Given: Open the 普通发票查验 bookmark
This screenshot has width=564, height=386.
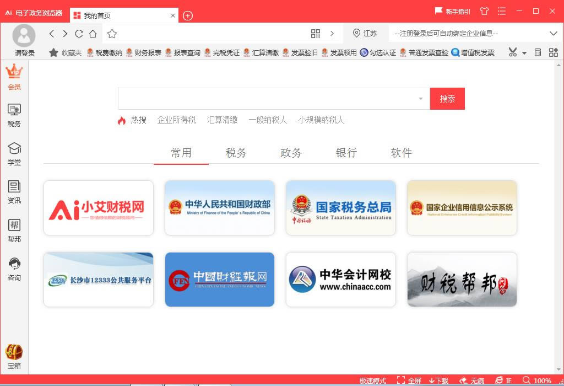Looking at the screenshot, I should 424,52.
